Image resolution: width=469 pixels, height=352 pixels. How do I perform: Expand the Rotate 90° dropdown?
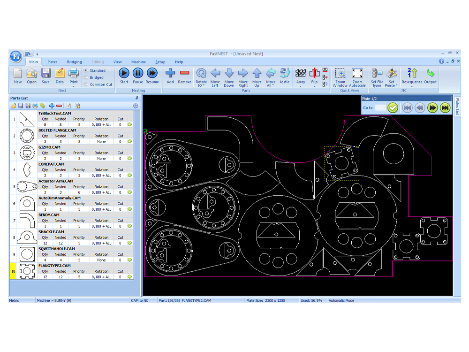tap(201, 85)
